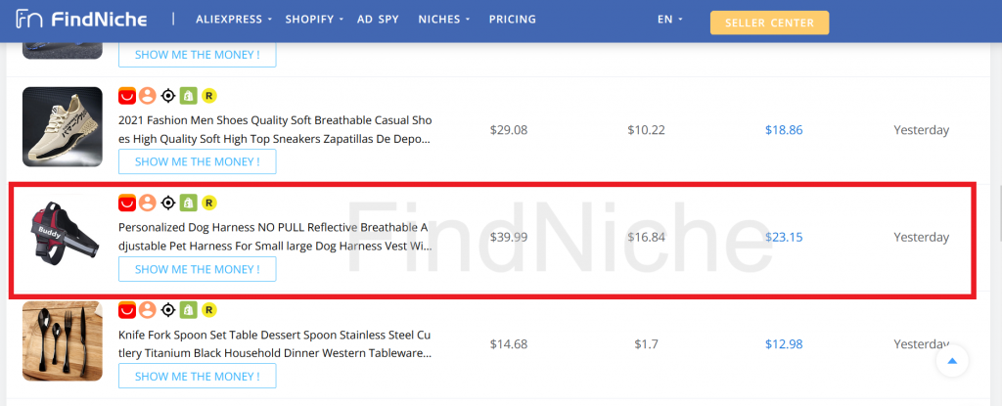
Task: Click target crosshair icon on dog harness row
Action: (x=168, y=203)
